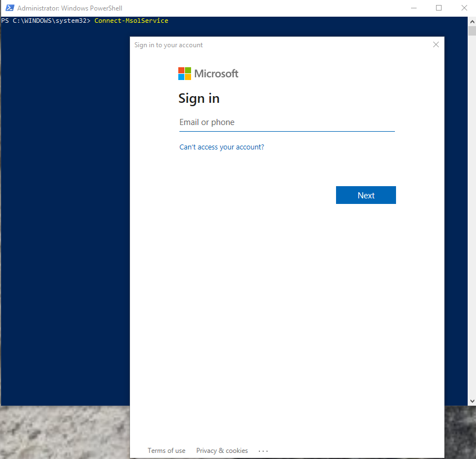Click the PowerShell scrollbar up arrow
Image resolution: width=476 pixels, height=459 pixels.
coord(472,22)
